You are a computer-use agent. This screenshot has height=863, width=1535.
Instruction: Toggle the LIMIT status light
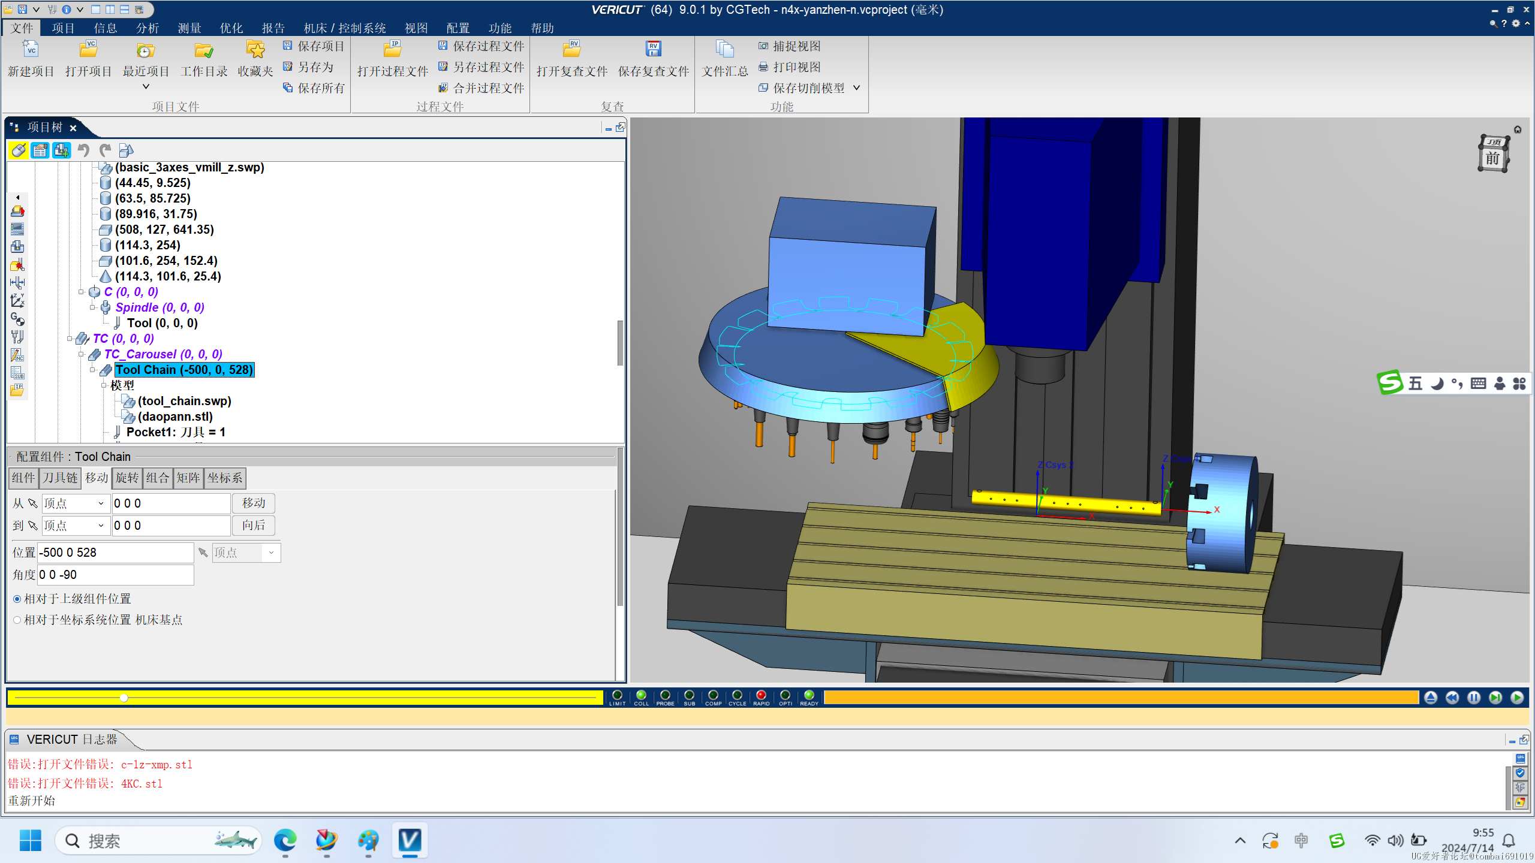coord(617,695)
